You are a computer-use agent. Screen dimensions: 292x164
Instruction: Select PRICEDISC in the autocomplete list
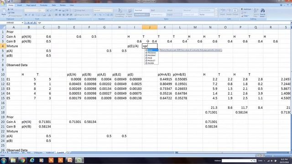(151, 53)
